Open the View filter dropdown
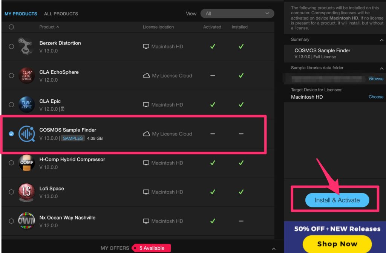 237,14
